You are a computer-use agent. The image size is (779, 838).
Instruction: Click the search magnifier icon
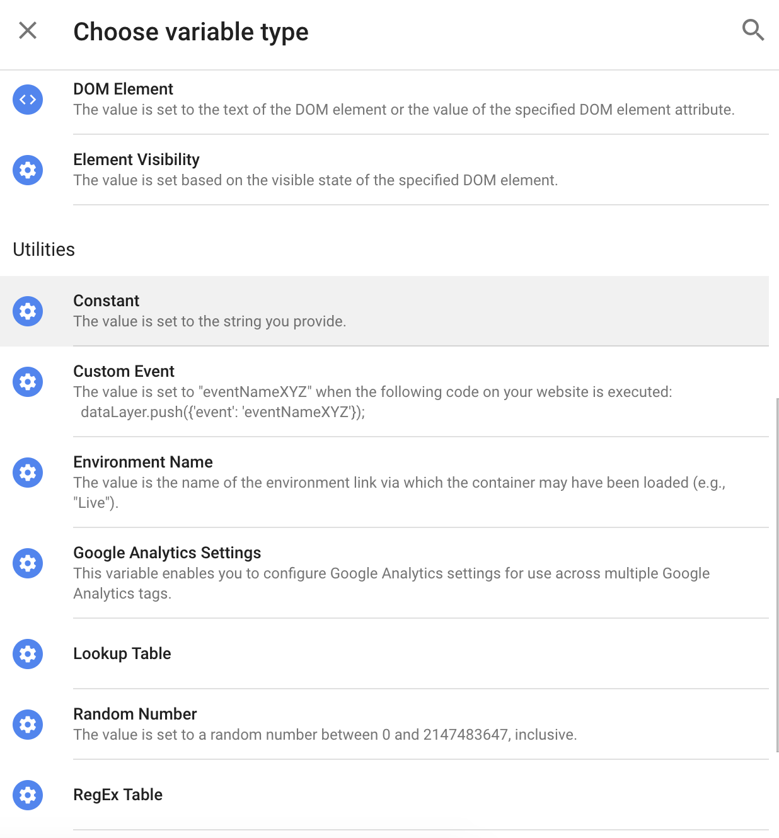coord(753,30)
